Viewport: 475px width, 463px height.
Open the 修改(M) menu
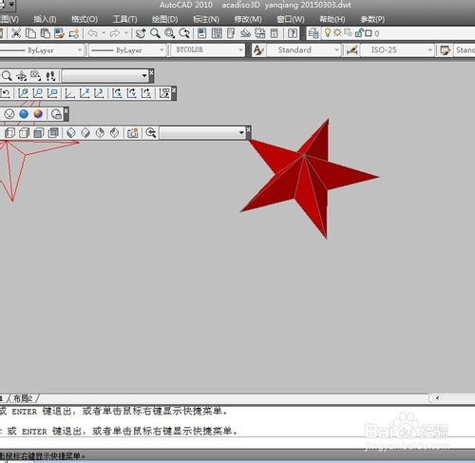point(248,19)
